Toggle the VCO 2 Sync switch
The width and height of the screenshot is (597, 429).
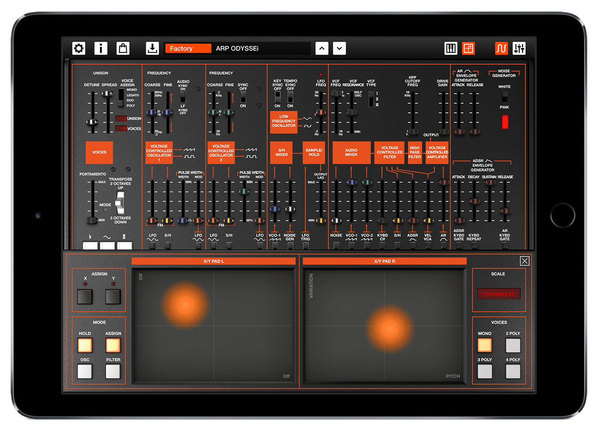[x=243, y=97]
